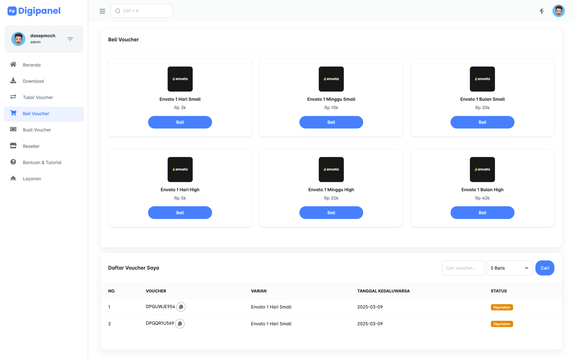Image resolution: width=575 pixels, height=359 pixels.
Task: Click the VOUCHER column header
Action: click(156, 291)
